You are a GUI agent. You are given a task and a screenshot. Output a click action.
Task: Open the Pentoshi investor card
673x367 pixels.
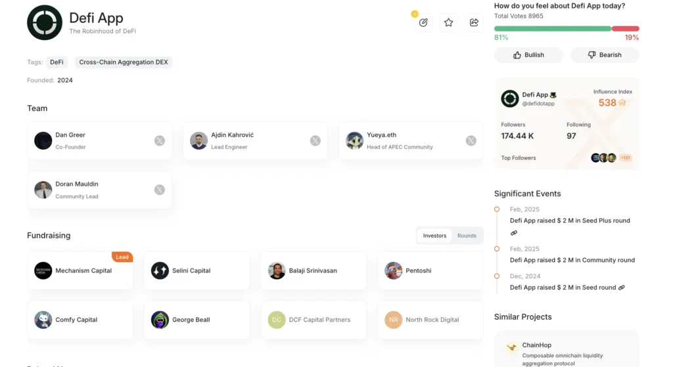tap(430, 270)
